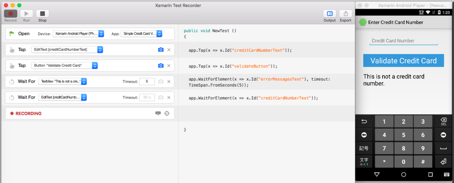Tap Android home circle navigation button
The image size is (454, 183).
[403, 174]
